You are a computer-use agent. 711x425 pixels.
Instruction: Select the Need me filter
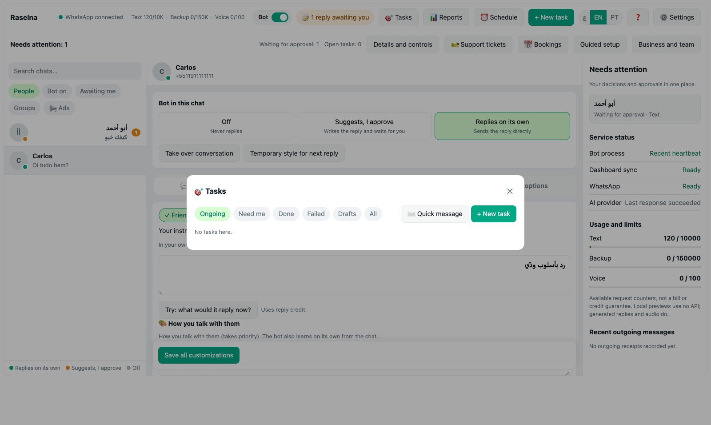pos(252,214)
